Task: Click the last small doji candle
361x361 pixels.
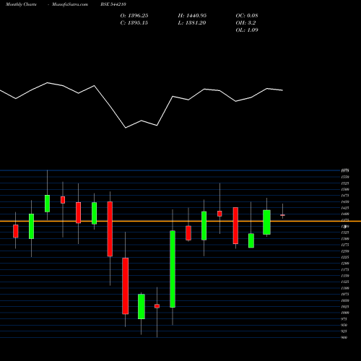Action: (282, 215)
